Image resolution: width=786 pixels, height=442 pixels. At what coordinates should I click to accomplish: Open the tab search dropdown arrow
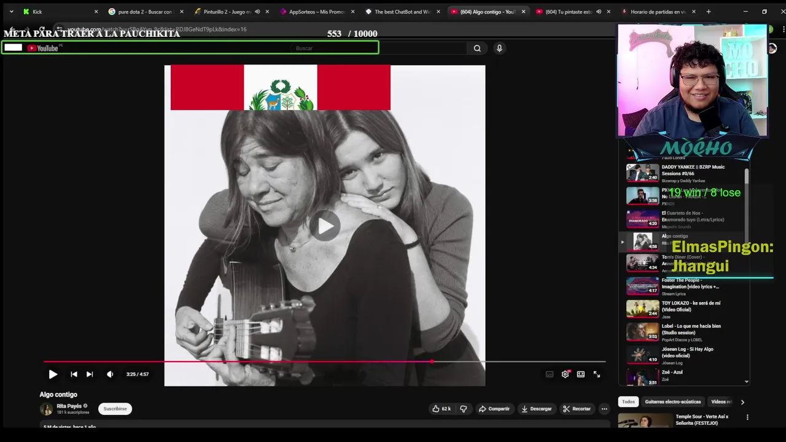point(11,12)
